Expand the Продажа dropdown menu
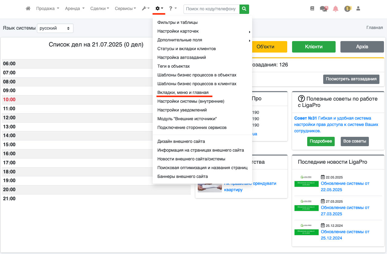387x254 pixels. pyautogui.click(x=47, y=9)
